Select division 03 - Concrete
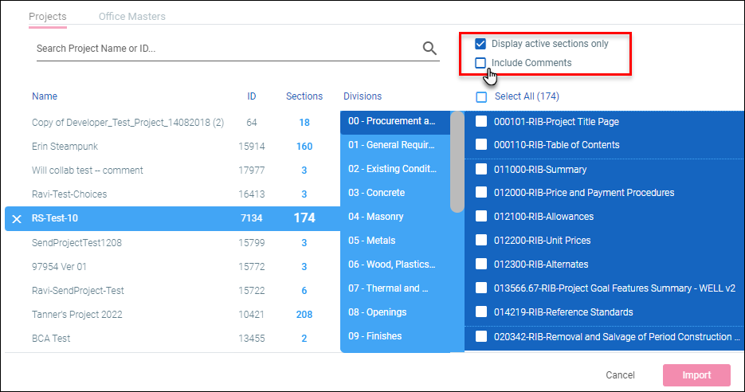Image resolution: width=745 pixels, height=392 pixels. 395,193
